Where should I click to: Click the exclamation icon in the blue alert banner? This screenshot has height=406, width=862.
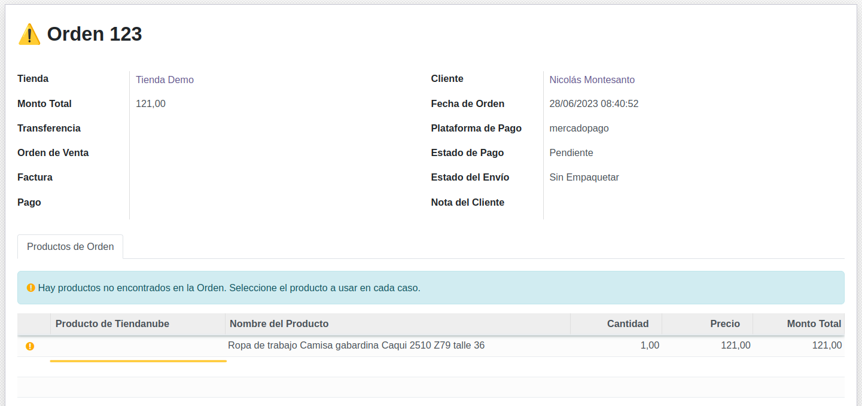pyautogui.click(x=31, y=288)
